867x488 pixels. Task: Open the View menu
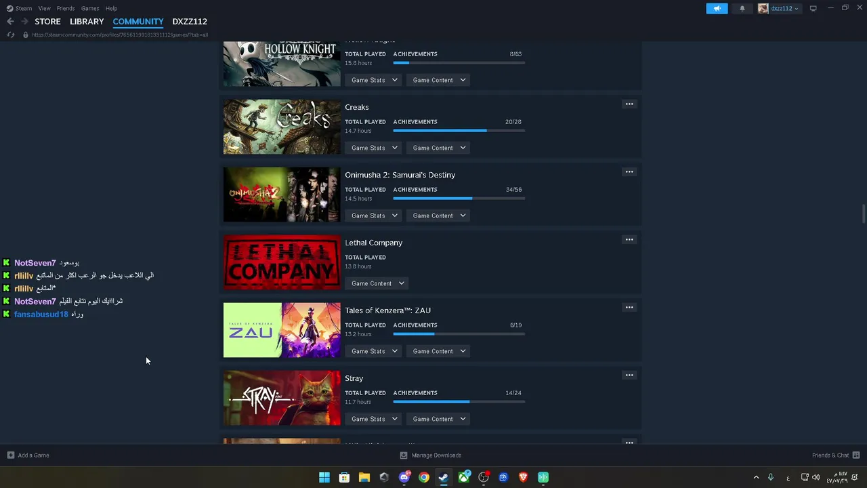pos(44,8)
